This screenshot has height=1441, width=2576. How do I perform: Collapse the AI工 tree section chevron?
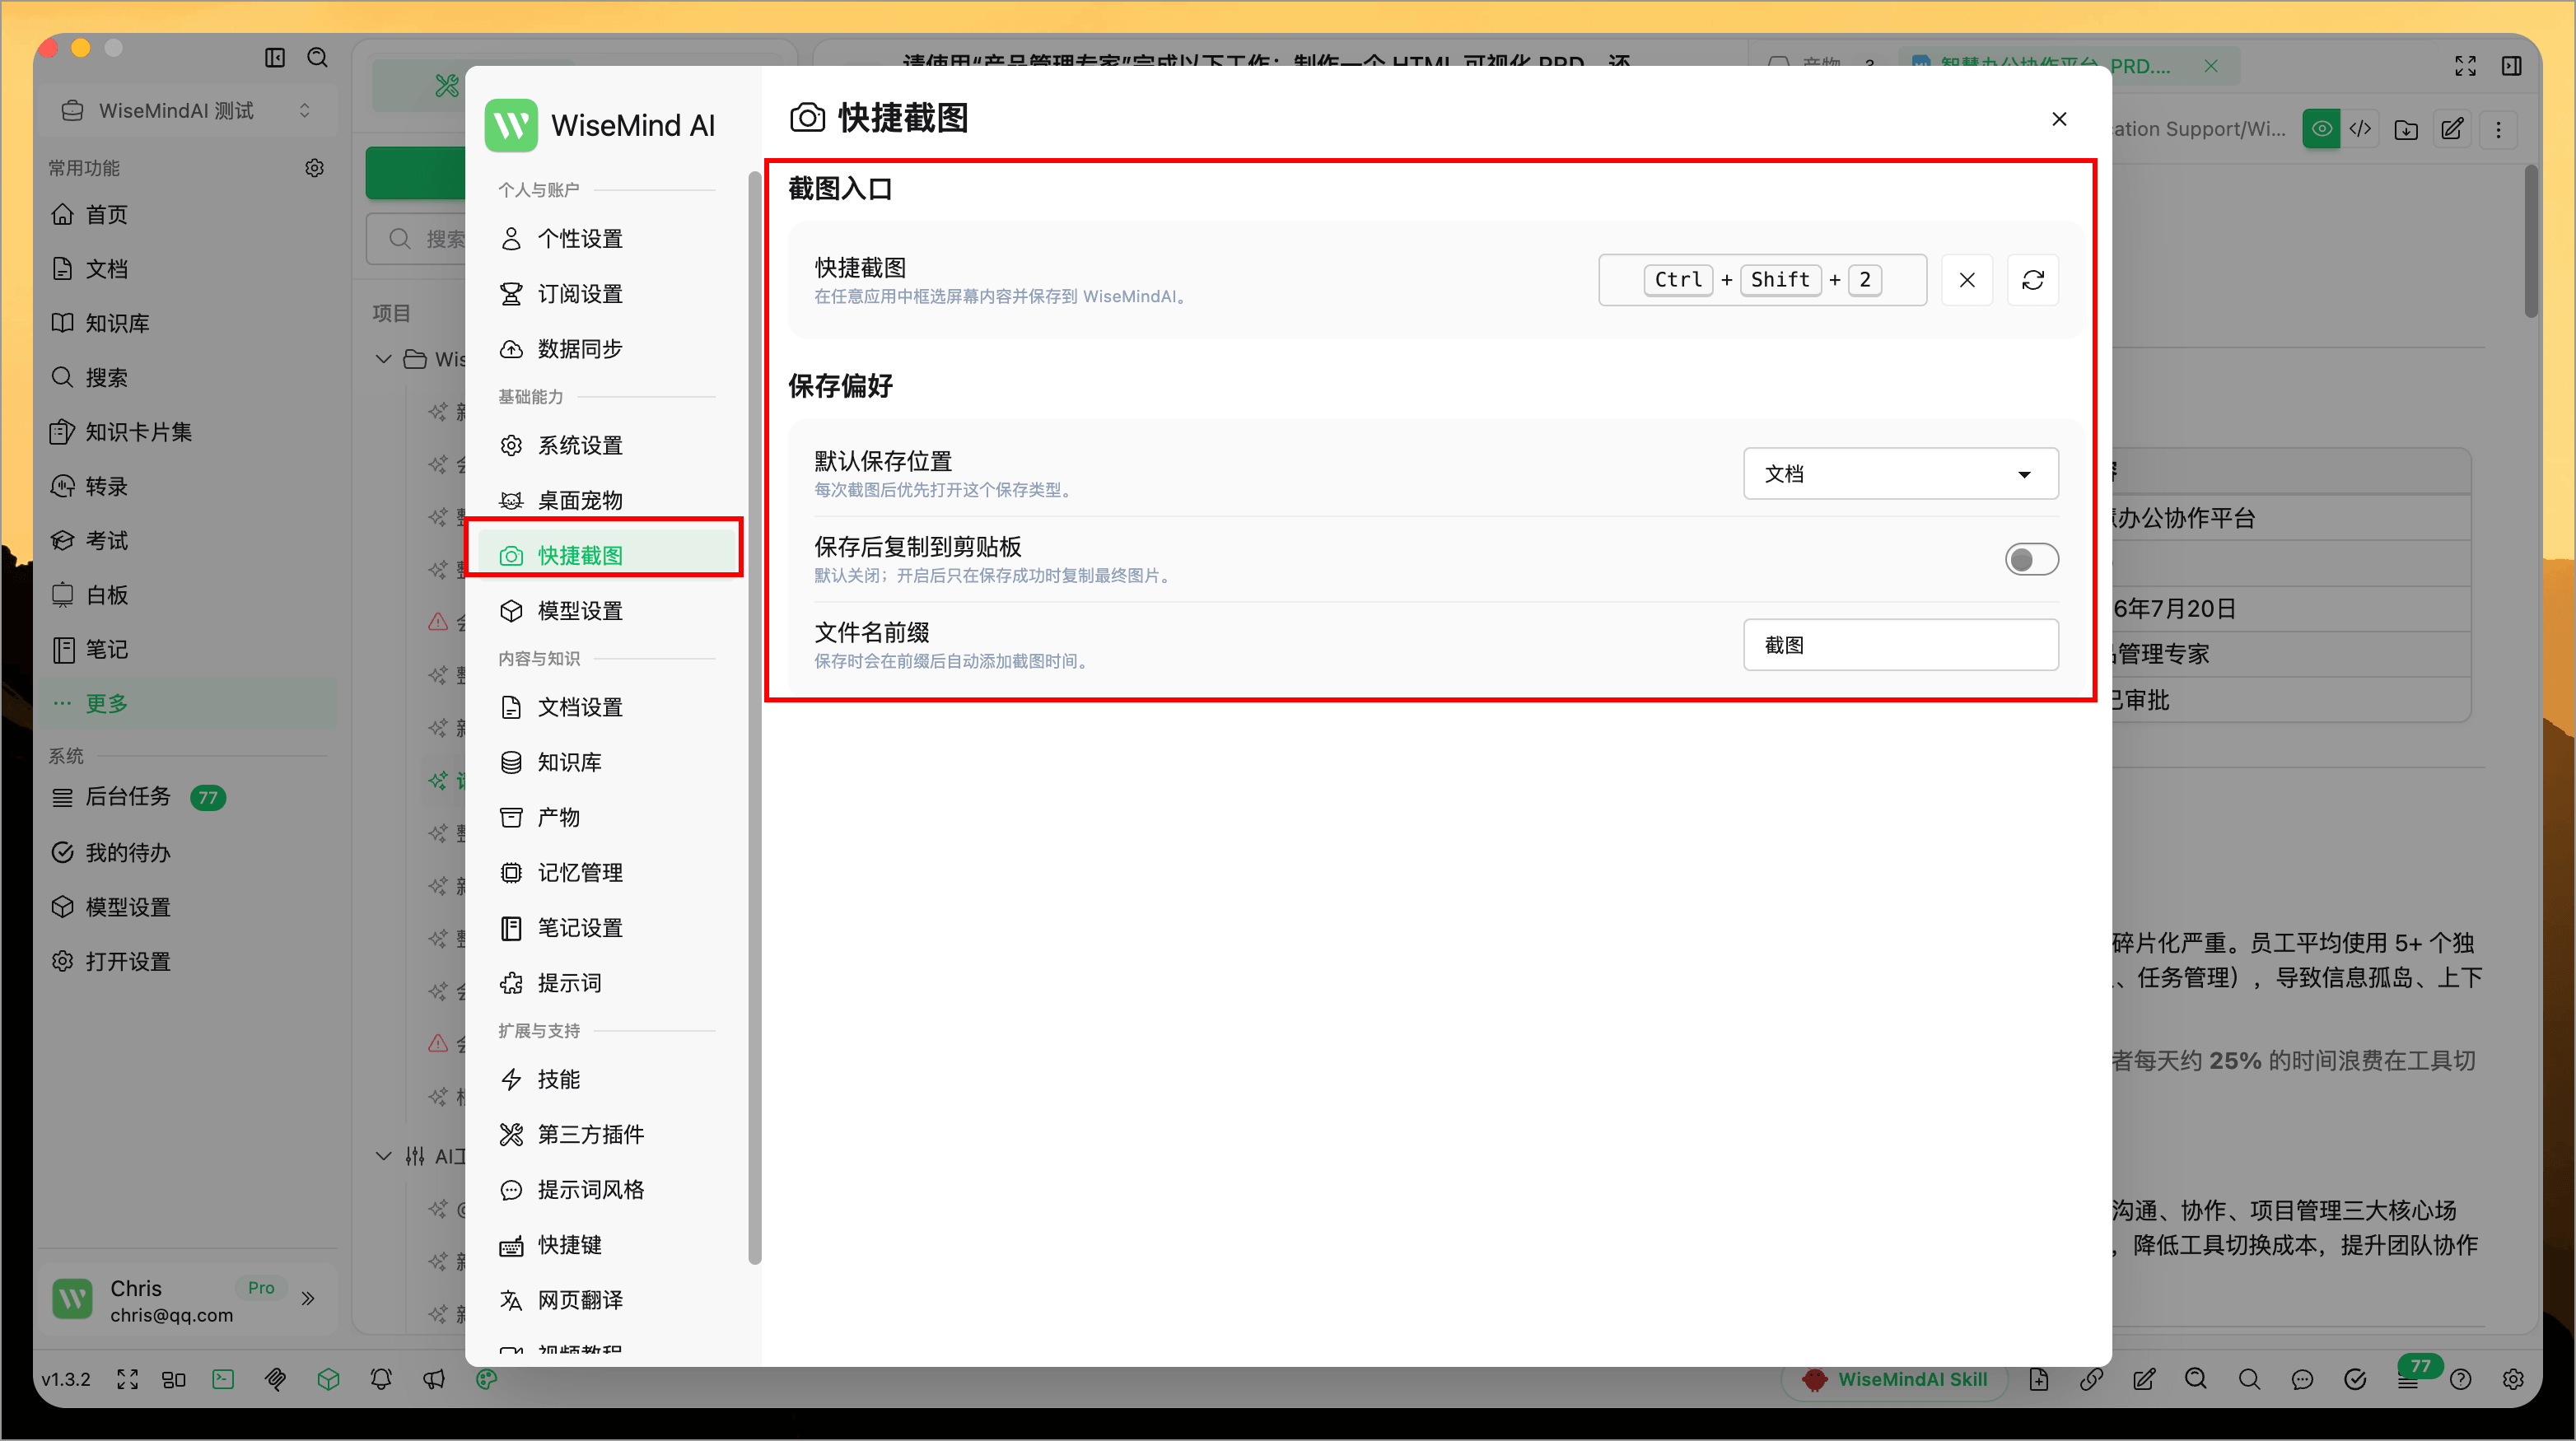point(384,1157)
